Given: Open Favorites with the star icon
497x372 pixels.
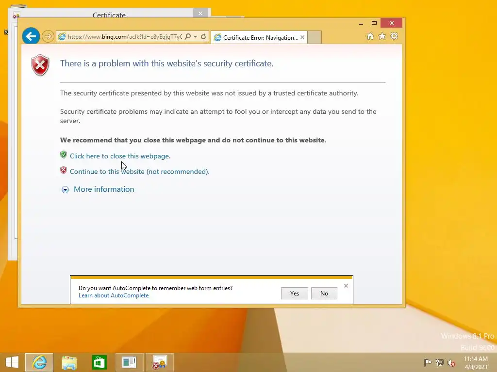Looking at the screenshot, I should click(382, 36).
